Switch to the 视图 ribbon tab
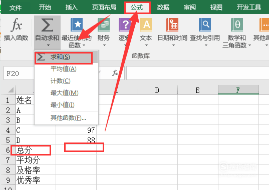 coord(216,7)
